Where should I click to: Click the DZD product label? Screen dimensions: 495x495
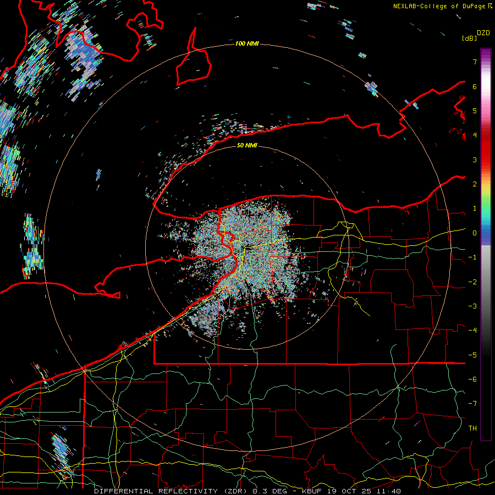pos(483,33)
